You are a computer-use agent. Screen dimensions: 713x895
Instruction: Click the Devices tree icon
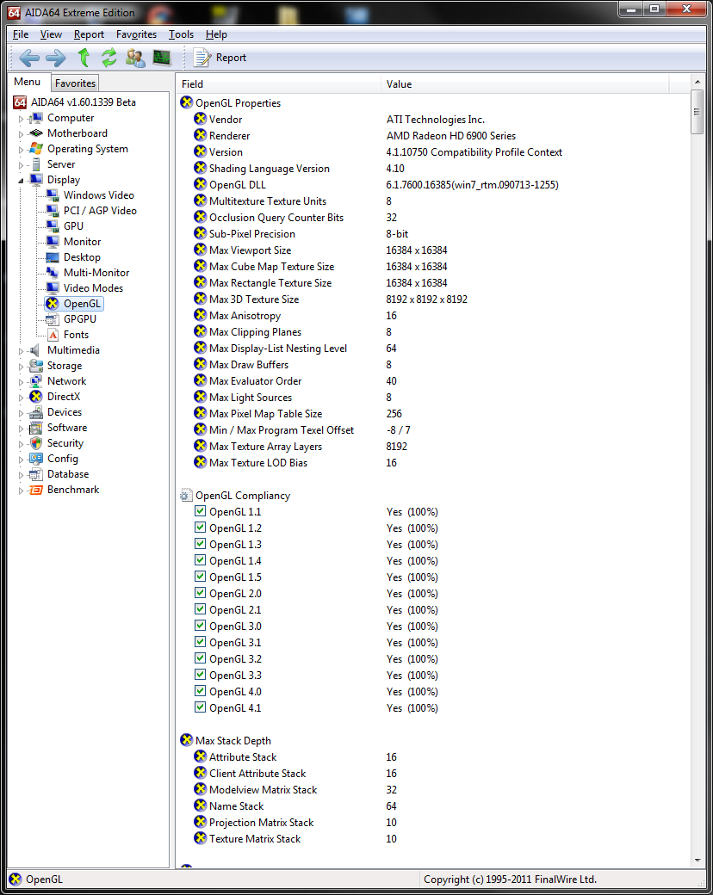pos(36,412)
